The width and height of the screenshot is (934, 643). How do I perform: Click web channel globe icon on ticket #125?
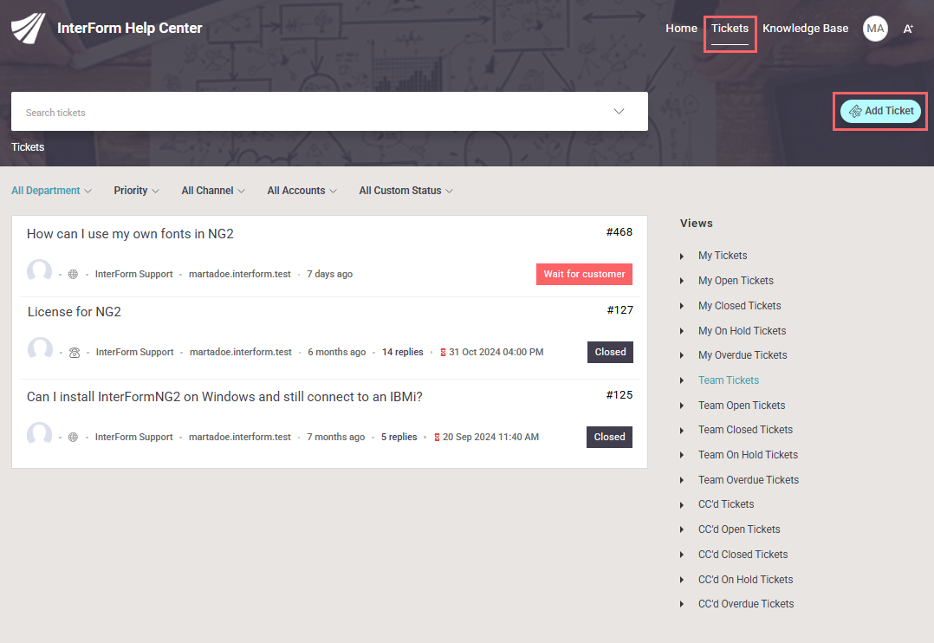tap(74, 437)
